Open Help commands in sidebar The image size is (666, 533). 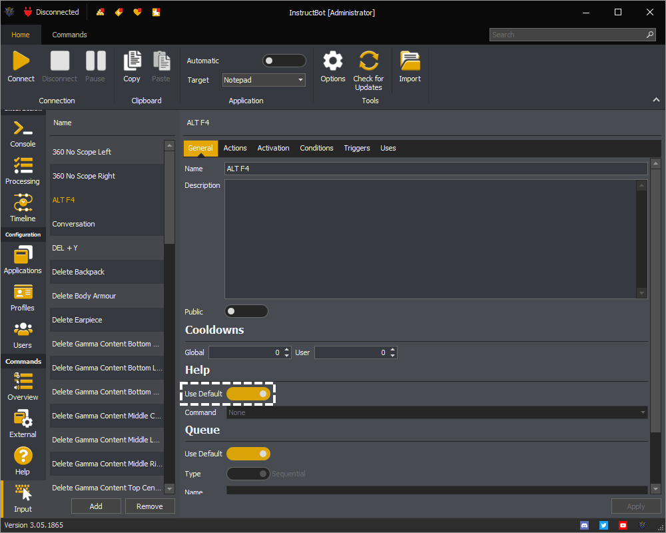23,461
